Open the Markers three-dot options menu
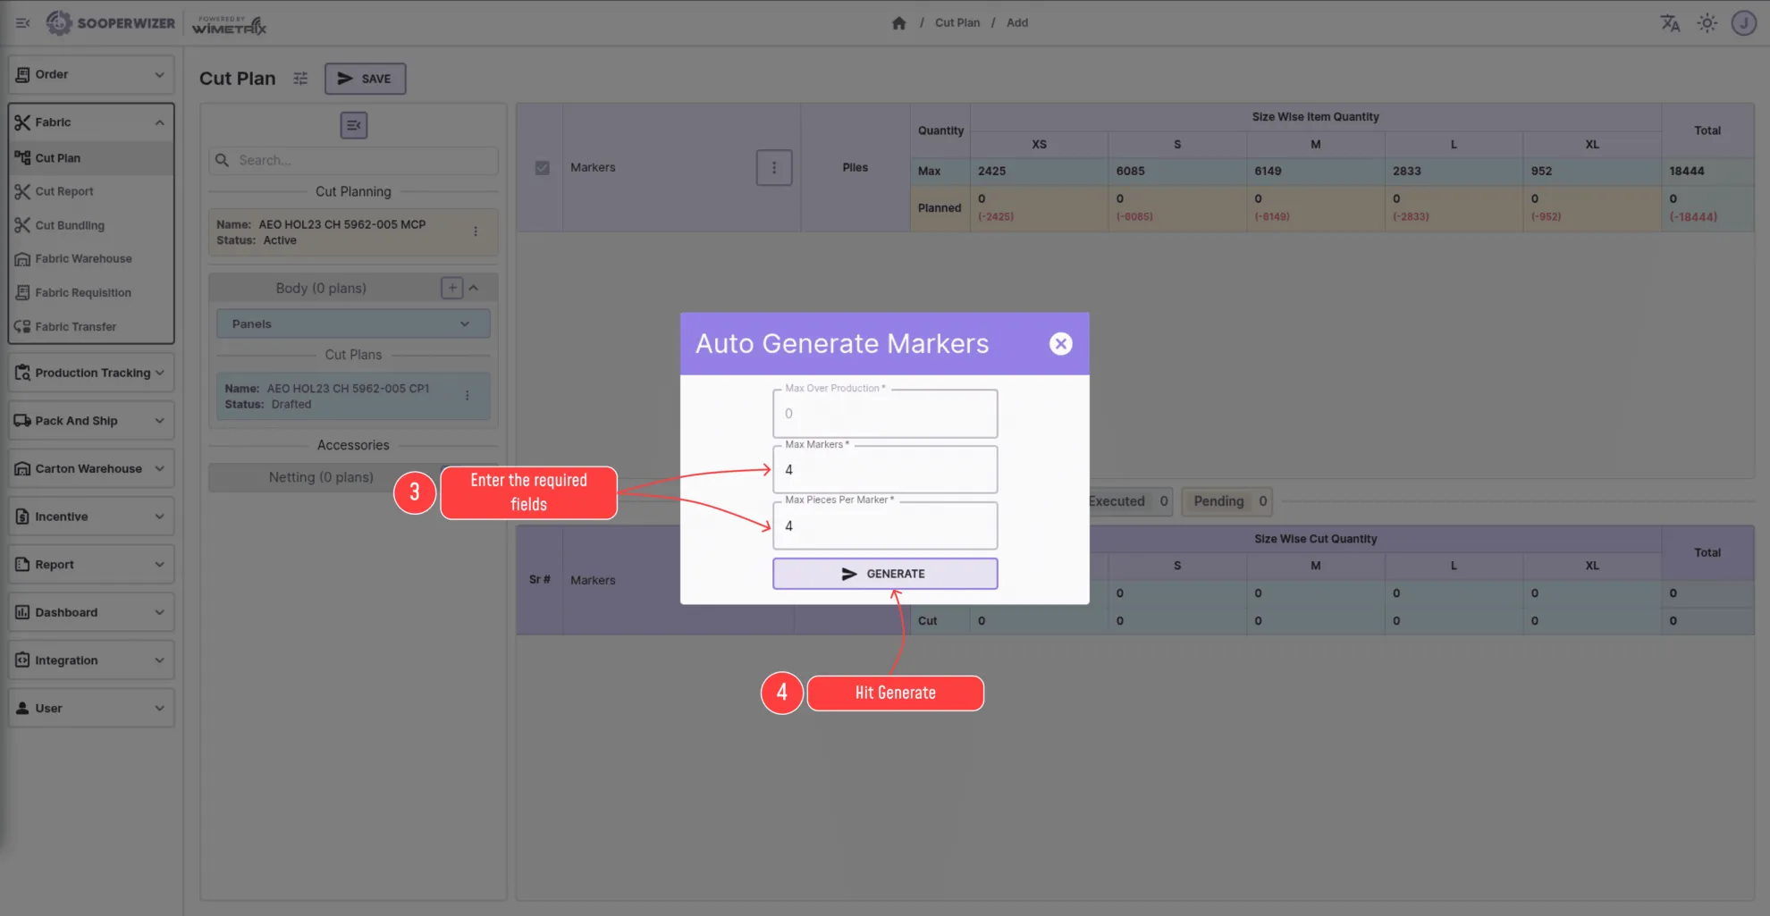The image size is (1770, 916). coord(774,167)
